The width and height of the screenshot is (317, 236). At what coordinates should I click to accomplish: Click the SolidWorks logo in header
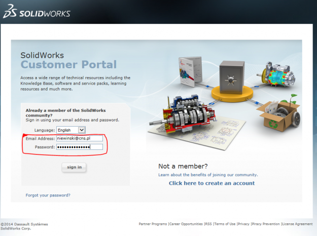click(x=37, y=12)
